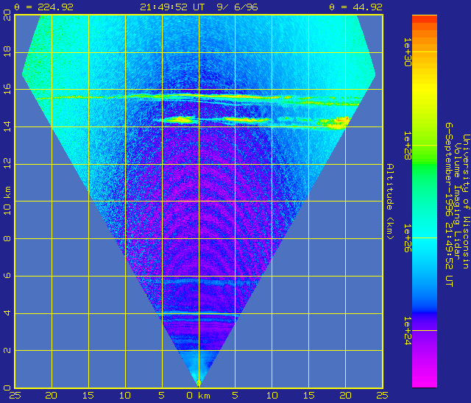Click the Altitude (km) axis title
Image resolution: width=471 pixels, height=403 pixels.
point(390,201)
